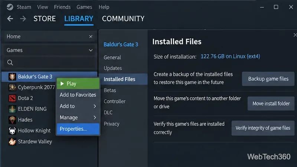Expand the Games filter dropdown

[x=91, y=50]
